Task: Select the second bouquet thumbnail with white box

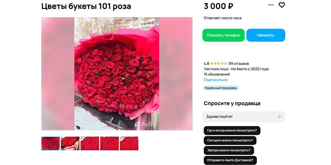Action: pos(70,143)
